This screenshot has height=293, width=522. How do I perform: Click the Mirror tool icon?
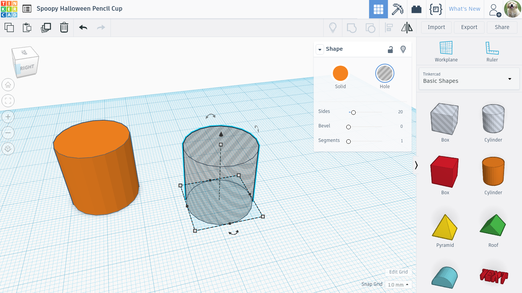[x=407, y=27]
